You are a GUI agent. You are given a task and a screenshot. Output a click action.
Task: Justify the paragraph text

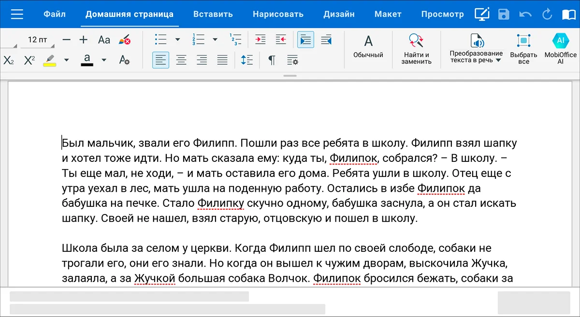tap(222, 60)
